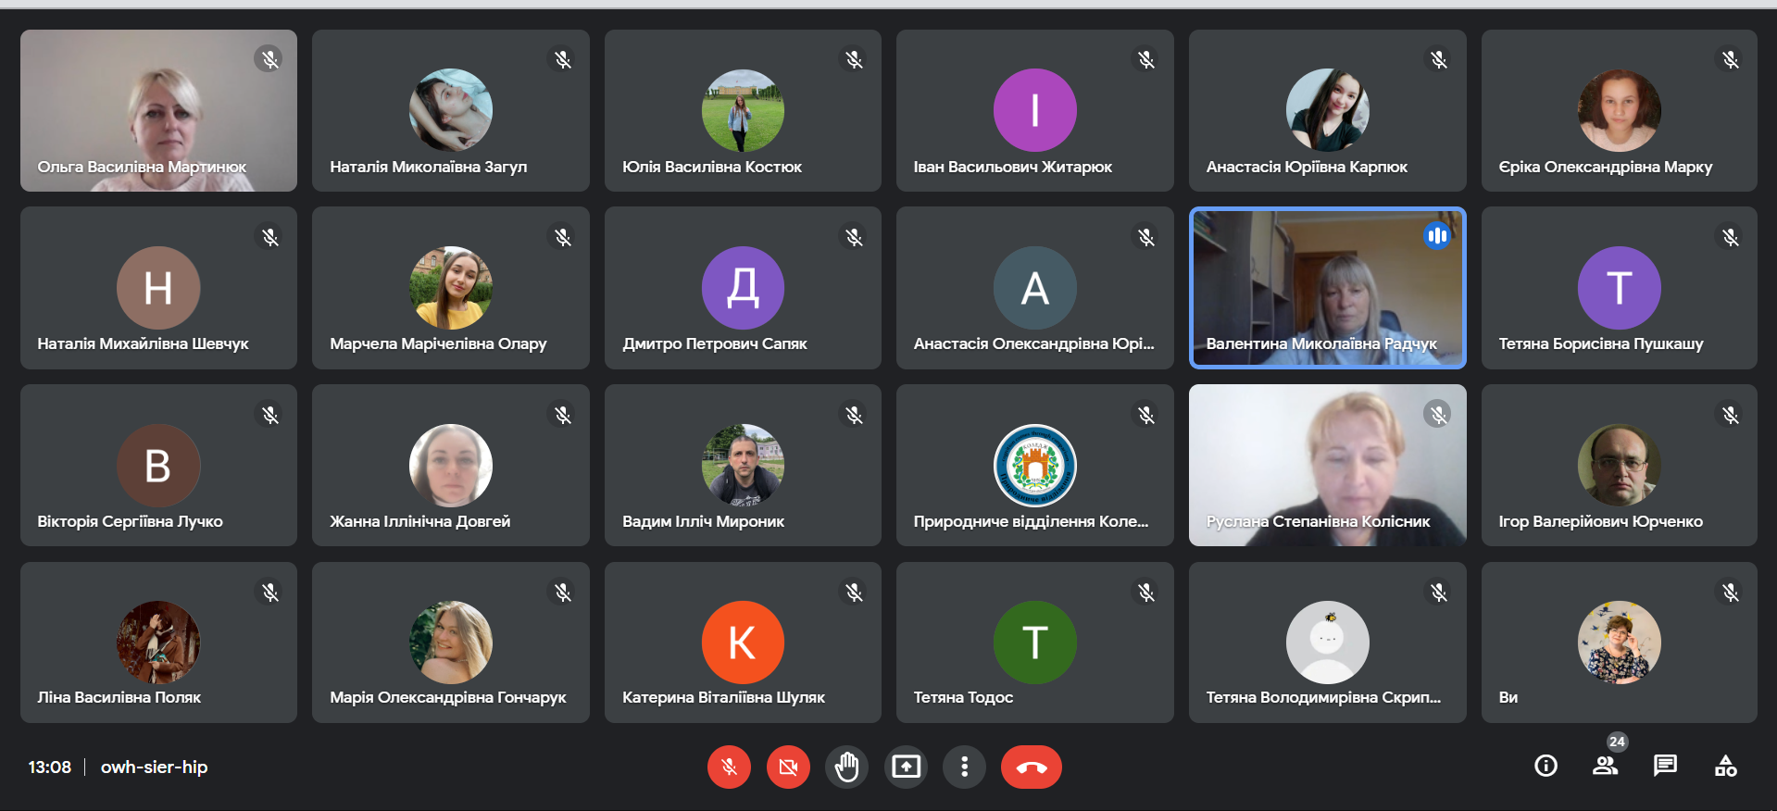
Task: Select Ольга Василівна Мартинюк video tile
Action: pos(158,110)
